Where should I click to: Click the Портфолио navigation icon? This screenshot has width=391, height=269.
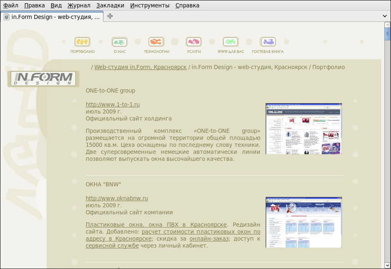[82, 42]
